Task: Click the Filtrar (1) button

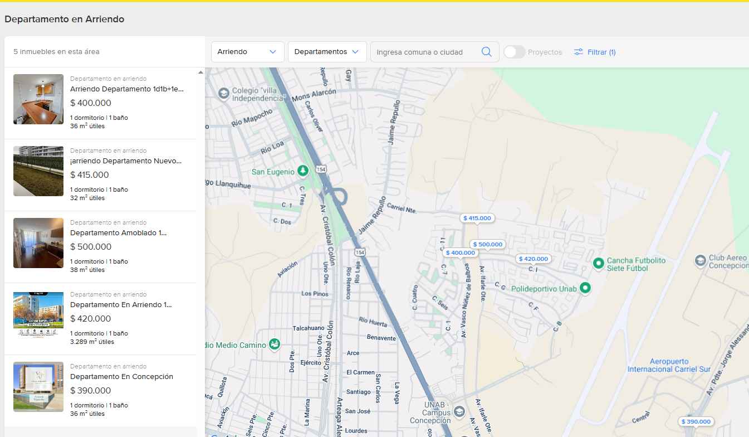Action: (x=595, y=52)
